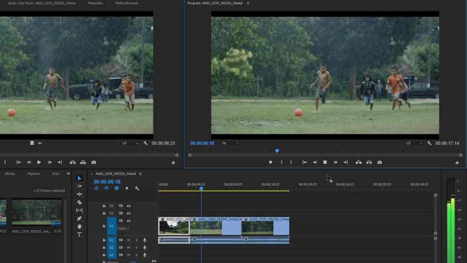Screen dimensions: 467x263
Task: Select the Razor tool
Action: [x=79, y=202]
